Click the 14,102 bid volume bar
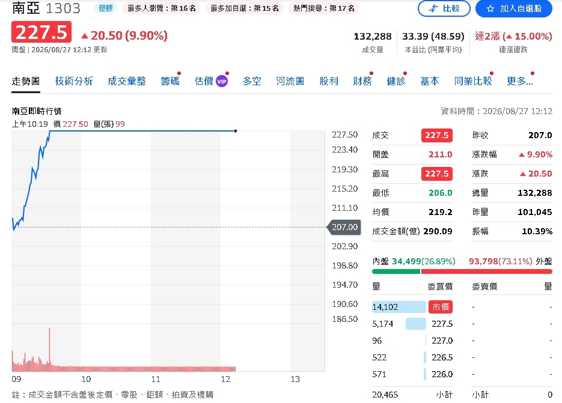 399,307
